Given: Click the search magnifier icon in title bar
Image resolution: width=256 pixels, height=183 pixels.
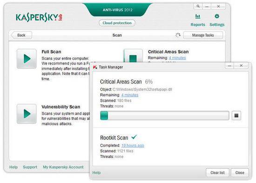Looking at the screenshot, I should click(198, 7).
